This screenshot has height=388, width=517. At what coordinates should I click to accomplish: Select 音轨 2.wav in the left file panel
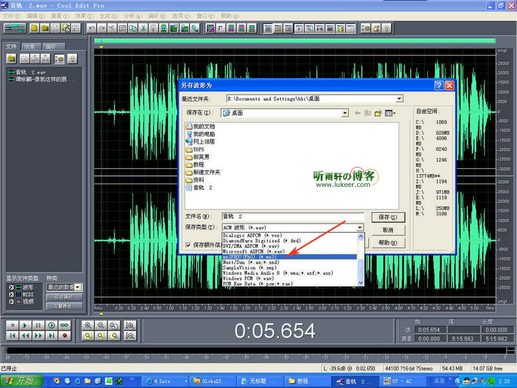point(27,72)
